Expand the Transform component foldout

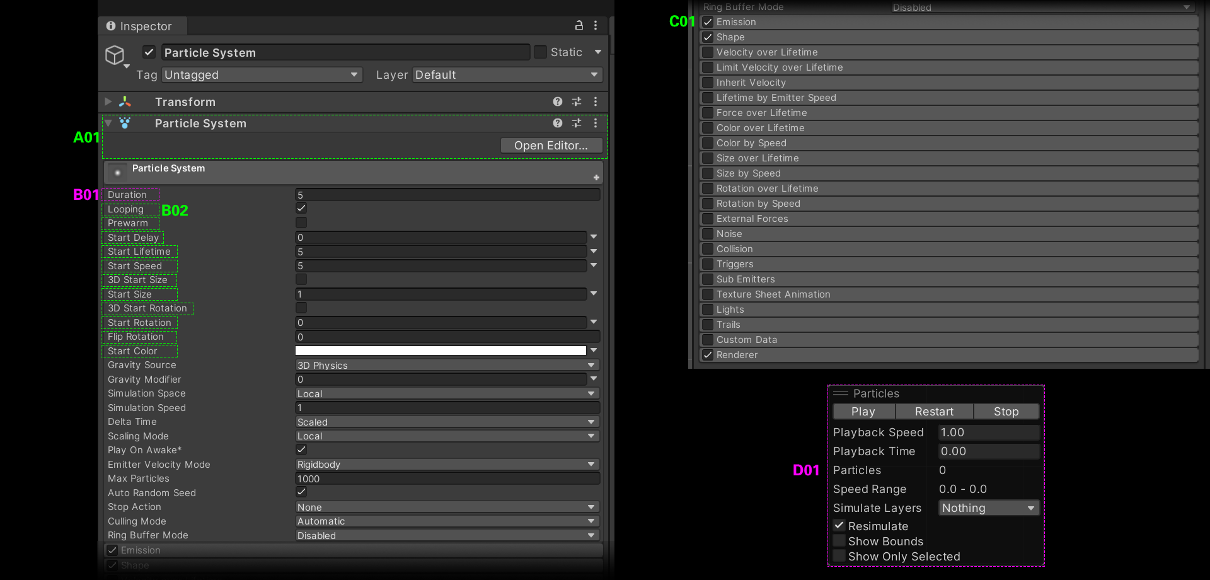pos(108,101)
